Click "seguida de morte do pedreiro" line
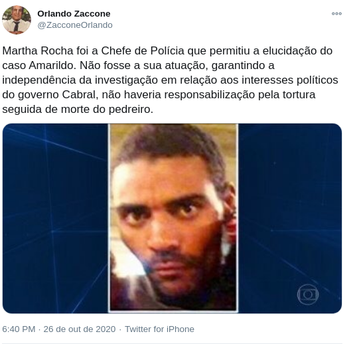Screen dimensions: 357x344 78,109
